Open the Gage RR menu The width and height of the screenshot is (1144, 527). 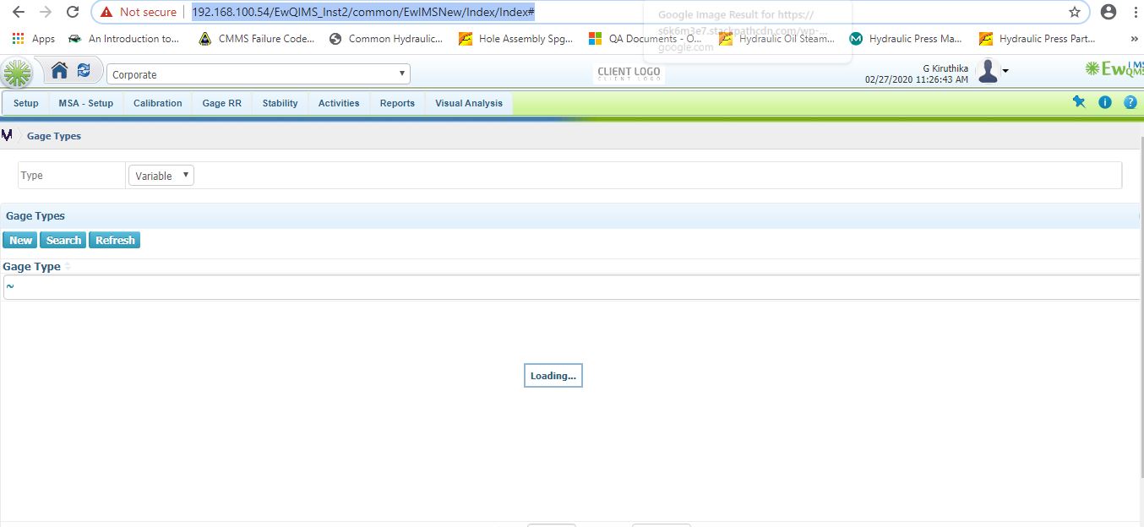tap(222, 103)
